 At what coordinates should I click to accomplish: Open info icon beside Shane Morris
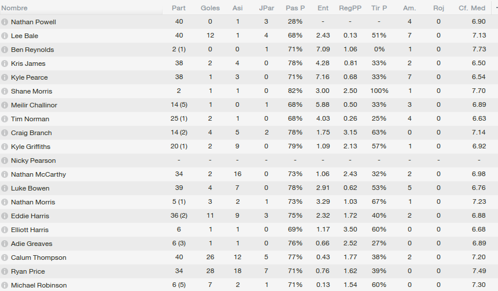point(5,91)
